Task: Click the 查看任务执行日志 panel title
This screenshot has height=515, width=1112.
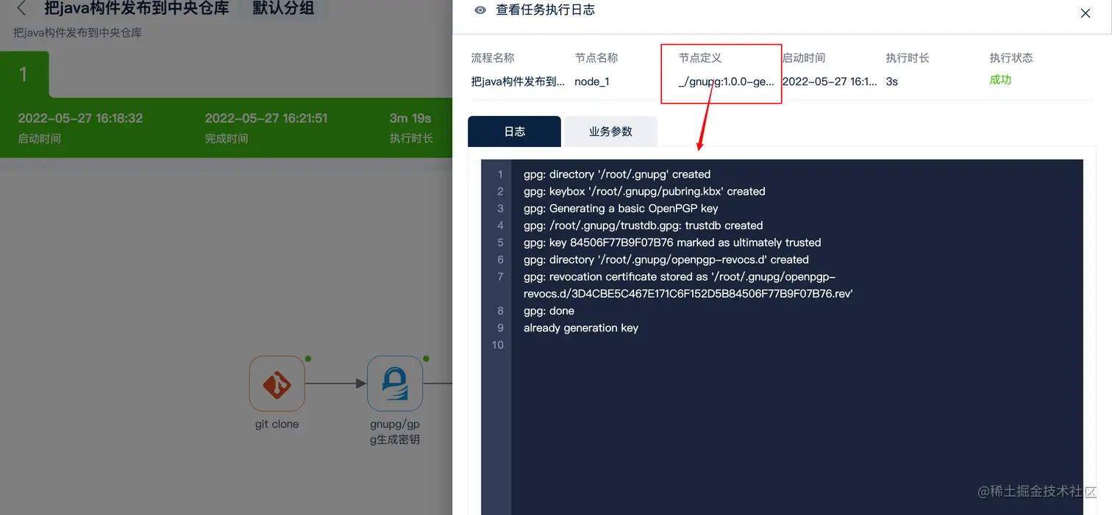Action: pyautogui.click(x=545, y=10)
